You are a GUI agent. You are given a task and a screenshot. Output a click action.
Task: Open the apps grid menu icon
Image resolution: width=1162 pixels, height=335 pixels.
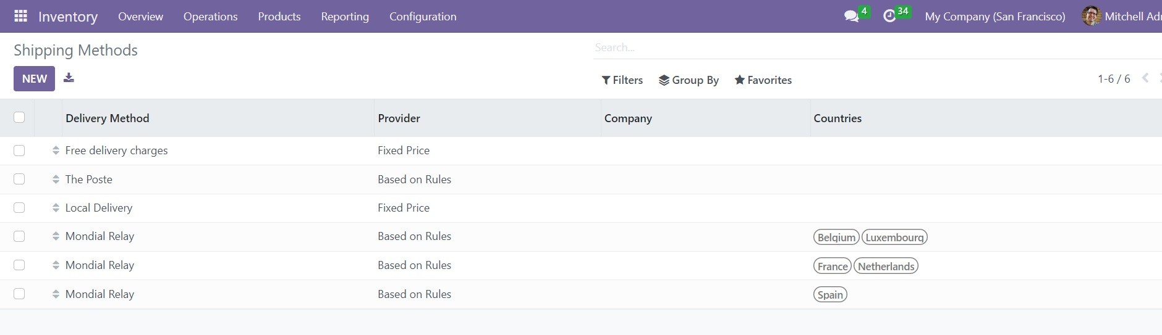[x=20, y=16]
